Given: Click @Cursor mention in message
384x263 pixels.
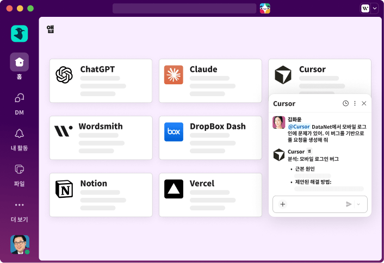Looking at the screenshot, I should click(x=299, y=127).
